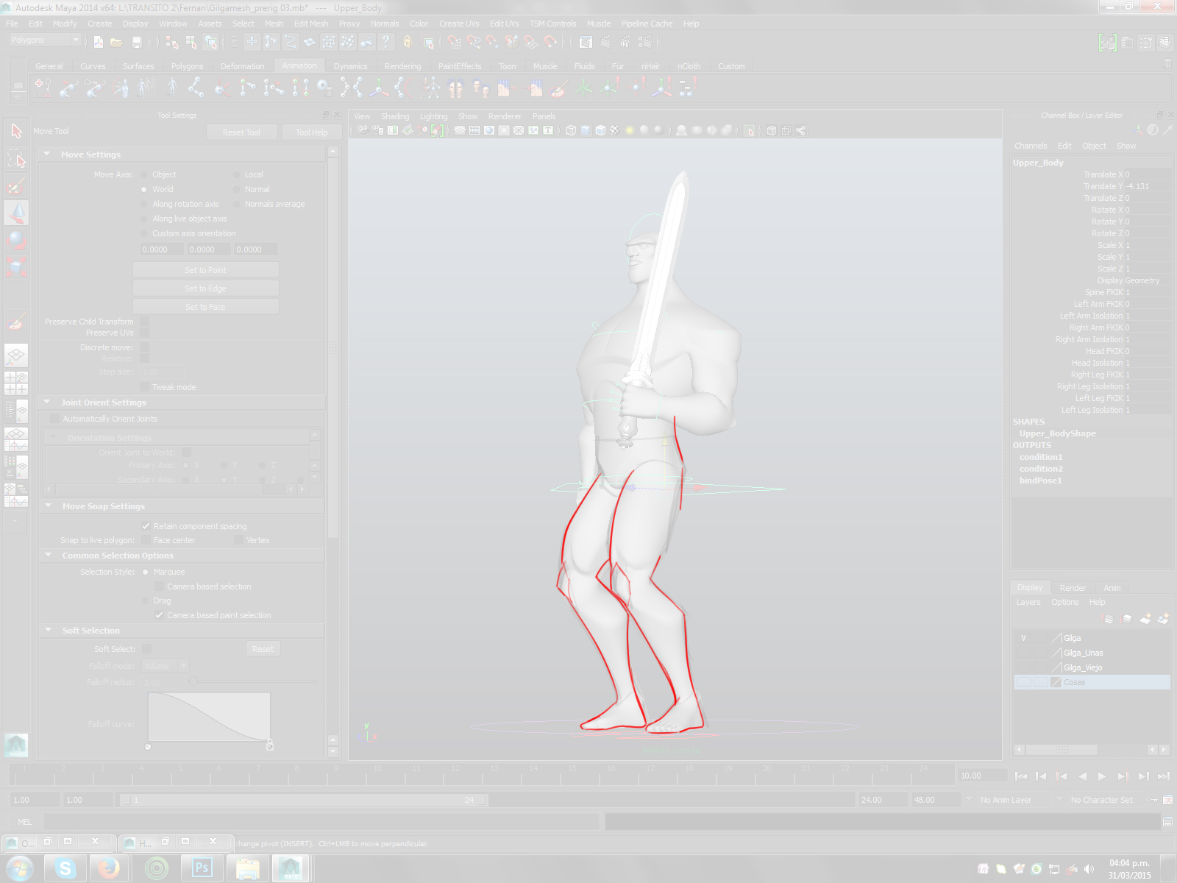Click the Set to Face button
The image size is (1177, 883).
coord(205,307)
